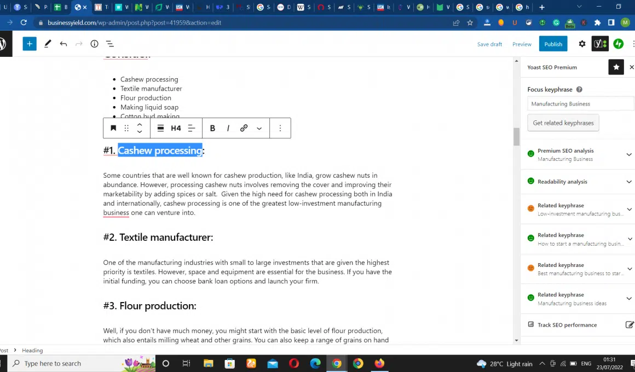Click the editor's vertical scrollbar thumb

(x=516, y=137)
